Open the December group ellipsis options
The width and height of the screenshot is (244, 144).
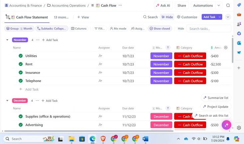coord(37,101)
